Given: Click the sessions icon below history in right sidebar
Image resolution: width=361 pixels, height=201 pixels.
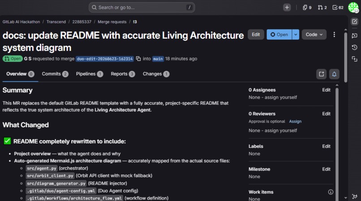Looking at the screenshot, I should point(355,59).
